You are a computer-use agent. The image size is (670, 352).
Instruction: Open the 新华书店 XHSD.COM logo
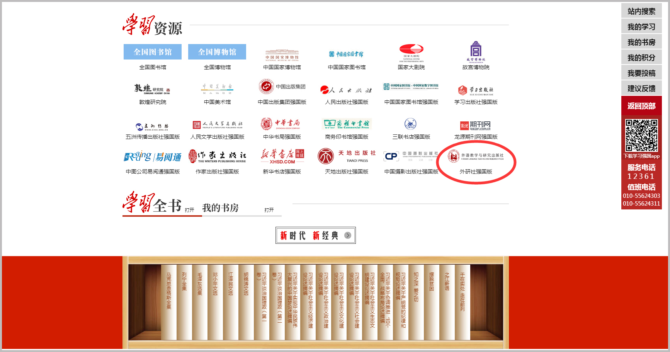tap(282, 156)
